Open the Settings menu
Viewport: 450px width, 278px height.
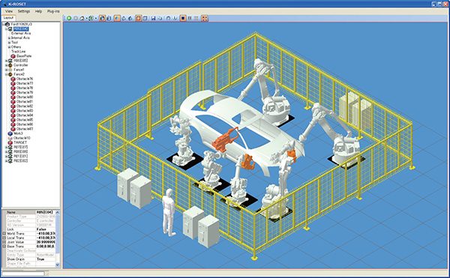24,11
